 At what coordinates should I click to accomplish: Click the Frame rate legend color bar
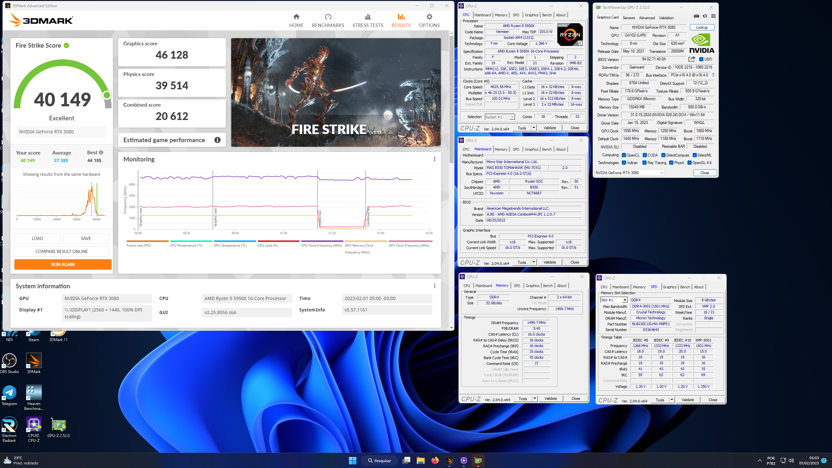click(148, 241)
